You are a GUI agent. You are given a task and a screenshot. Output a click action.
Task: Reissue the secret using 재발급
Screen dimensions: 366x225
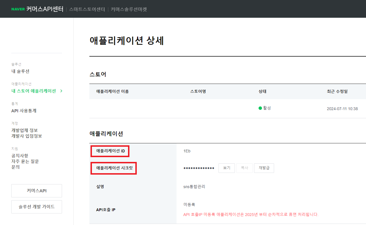click(264, 168)
